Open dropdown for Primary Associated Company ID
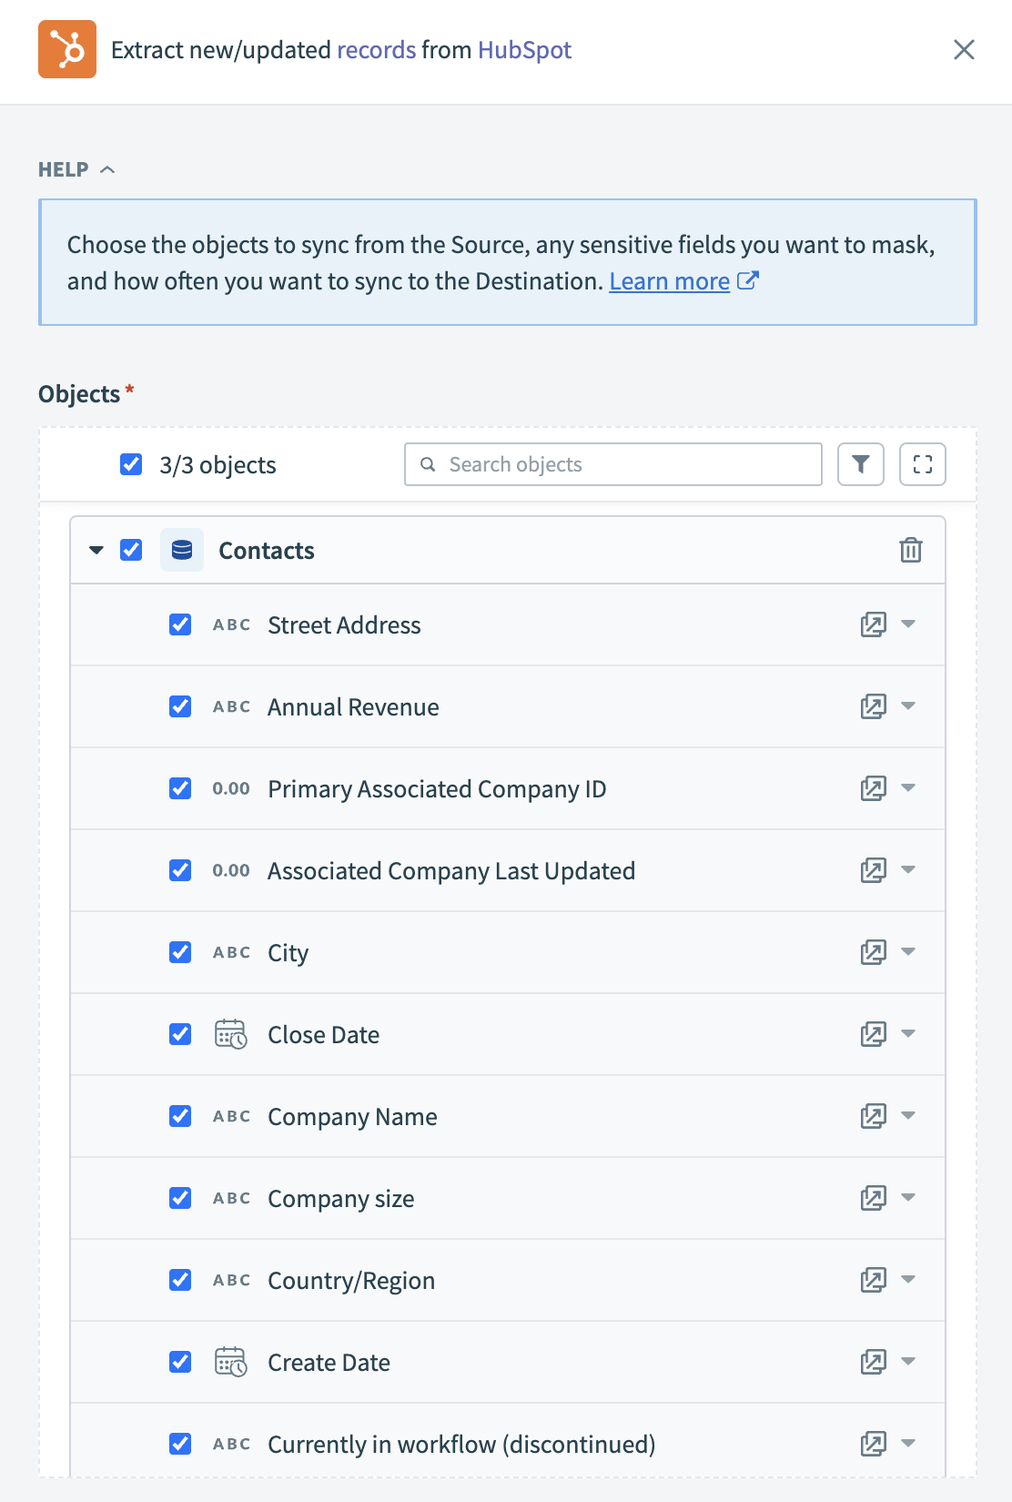Screen dimensions: 1012x1502 (x=908, y=788)
